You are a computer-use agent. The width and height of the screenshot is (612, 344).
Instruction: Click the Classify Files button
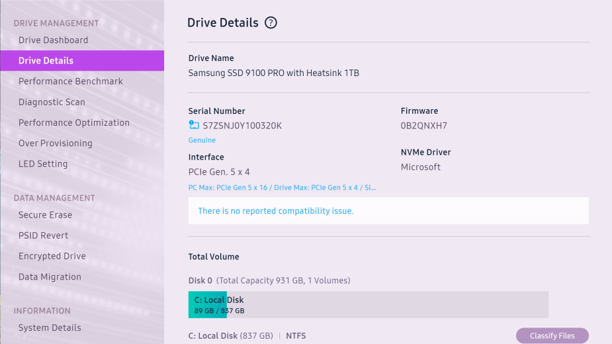552,336
